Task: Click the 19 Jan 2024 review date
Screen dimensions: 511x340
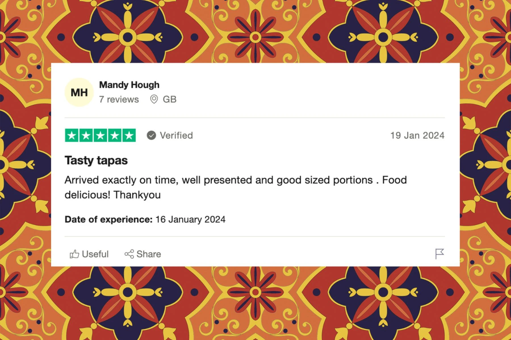Action: (417, 135)
